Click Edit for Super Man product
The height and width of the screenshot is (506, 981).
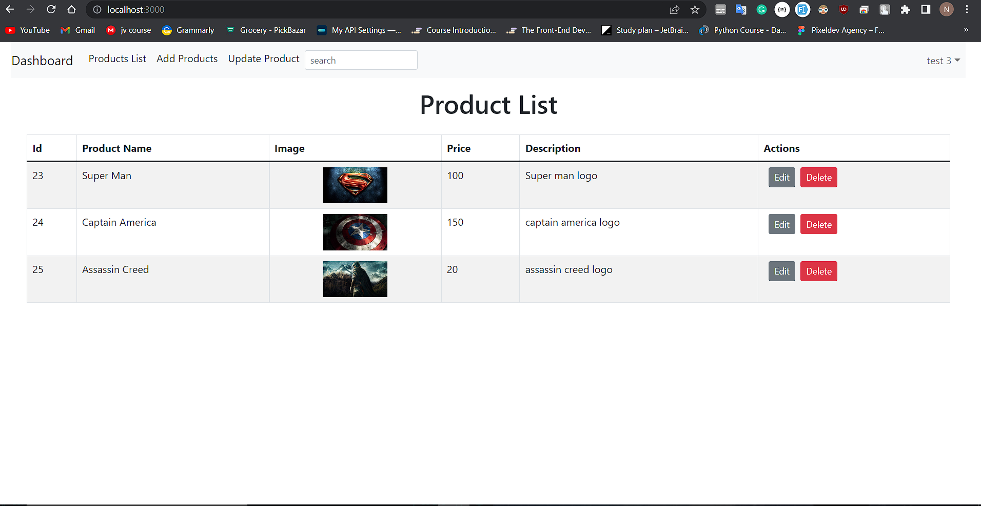781,177
